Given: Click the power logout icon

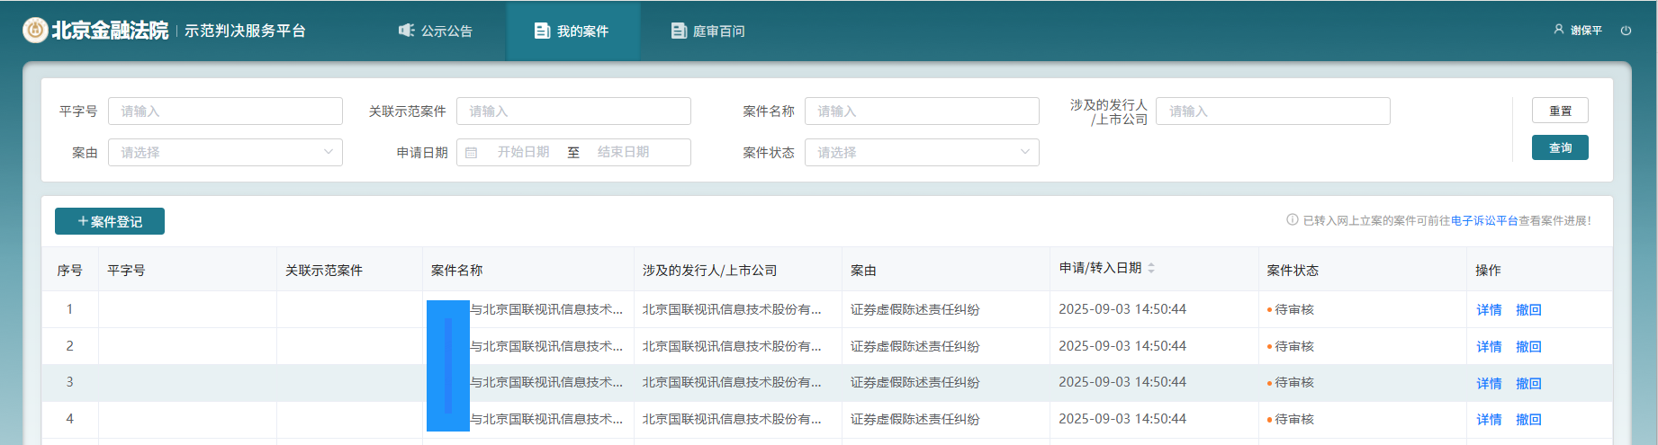Looking at the screenshot, I should (x=1626, y=30).
